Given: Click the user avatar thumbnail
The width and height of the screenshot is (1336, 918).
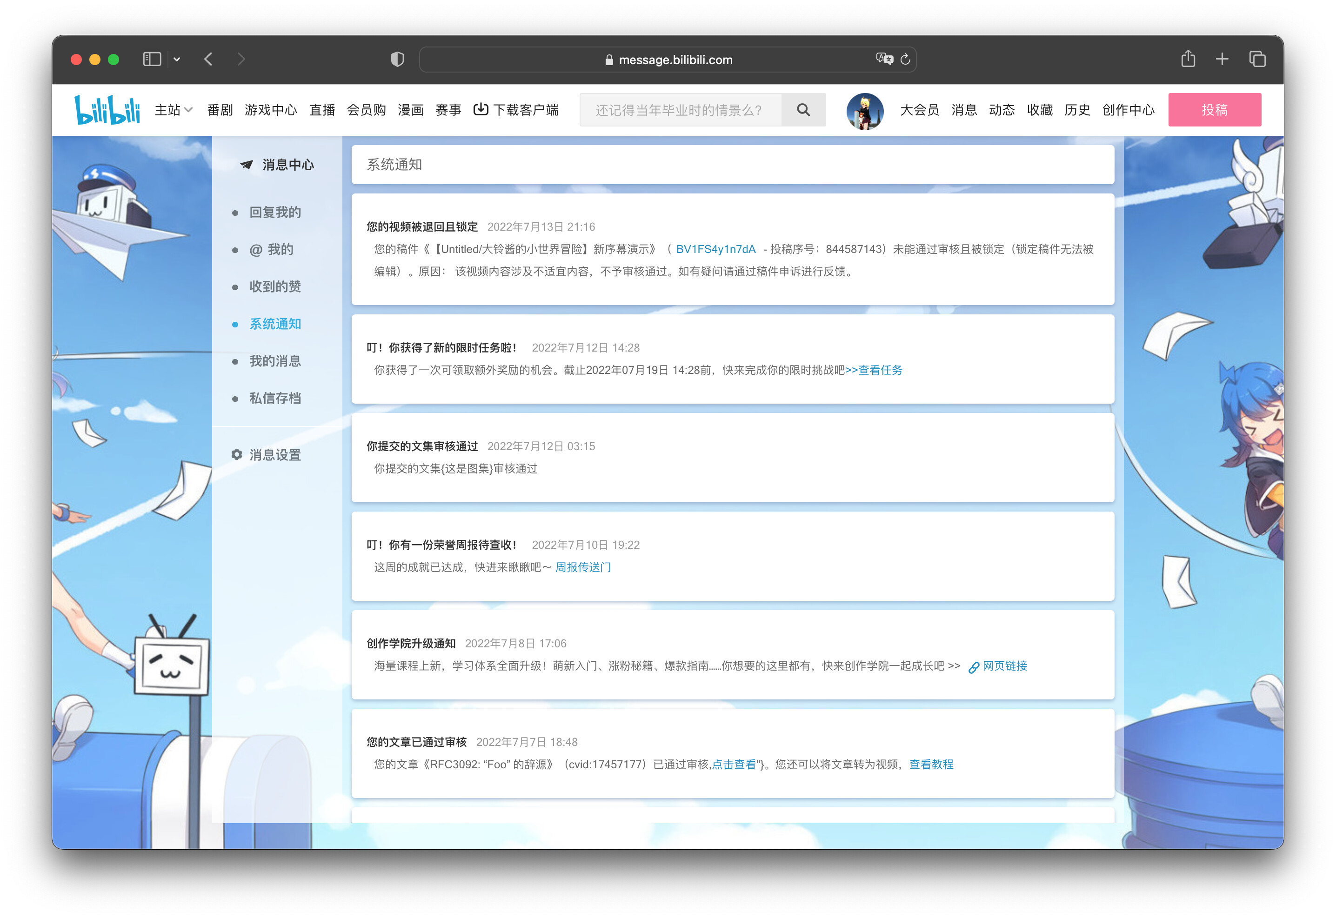Looking at the screenshot, I should (x=864, y=110).
